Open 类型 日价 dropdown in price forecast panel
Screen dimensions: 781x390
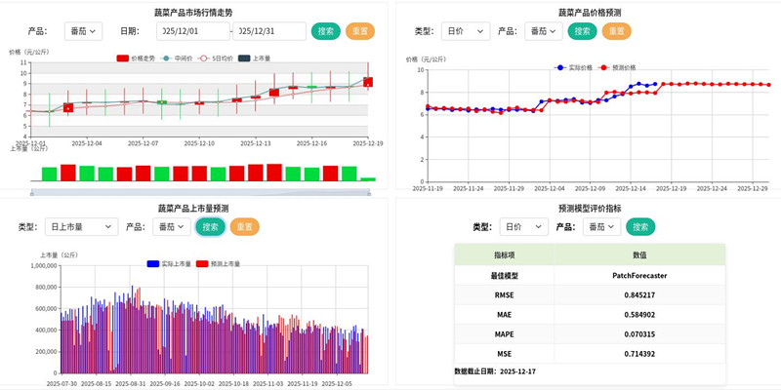[465, 31]
